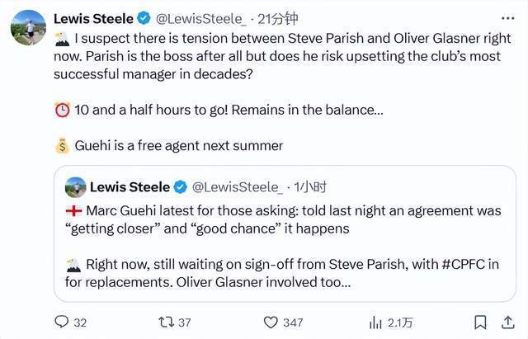The height and width of the screenshot is (339, 528).
Task: Click the verified badge beside Lewis Steele
Action: [x=143, y=18]
